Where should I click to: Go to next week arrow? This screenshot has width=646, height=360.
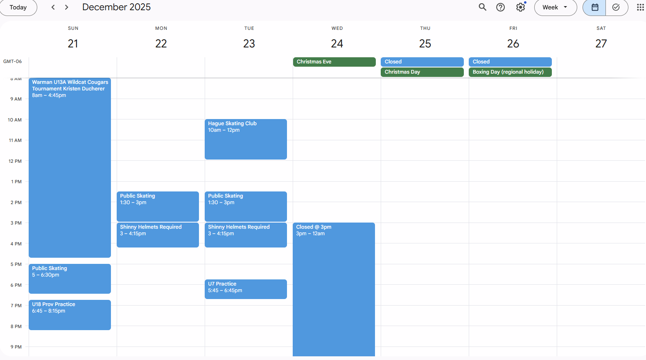click(67, 7)
